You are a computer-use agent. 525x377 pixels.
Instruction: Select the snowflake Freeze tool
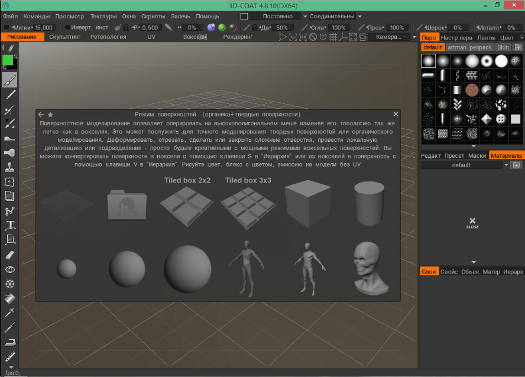tap(10, 284)
